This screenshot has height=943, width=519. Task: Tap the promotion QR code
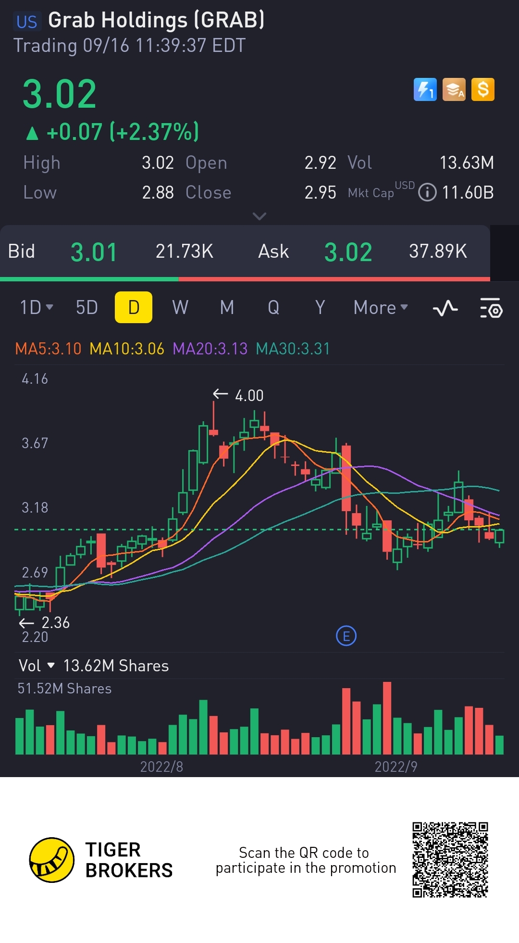tap(450, 860)
